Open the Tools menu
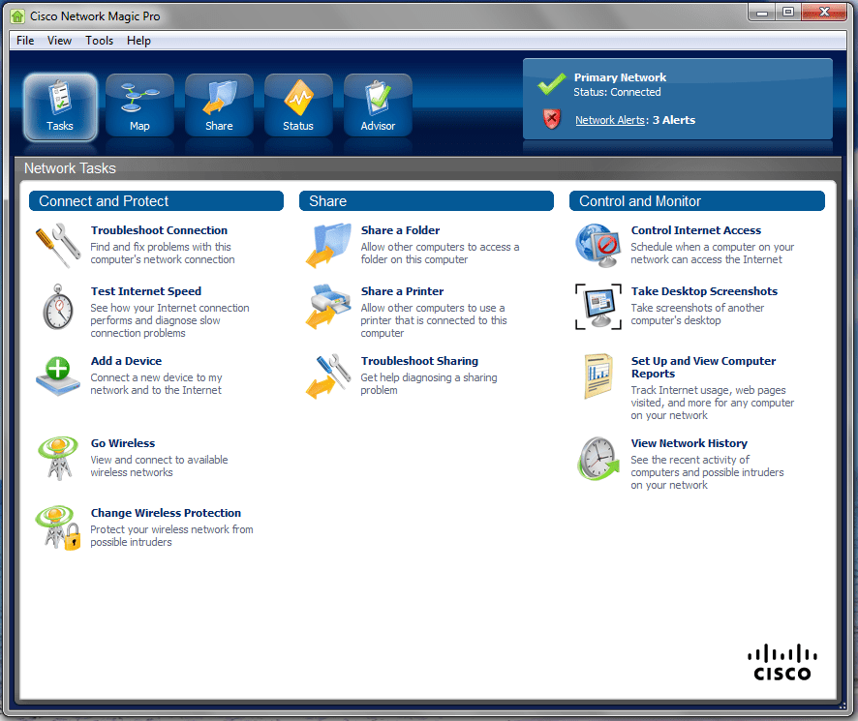 [x=99, y=41]
